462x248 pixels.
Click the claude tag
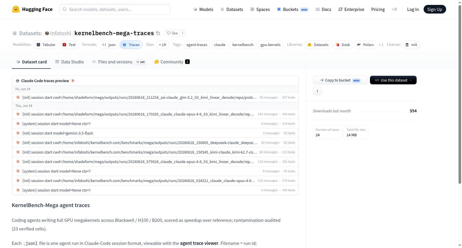[220, 45]
